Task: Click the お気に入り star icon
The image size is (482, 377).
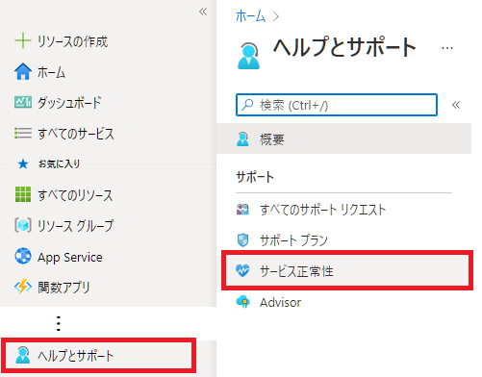Action: coord(23,163)
